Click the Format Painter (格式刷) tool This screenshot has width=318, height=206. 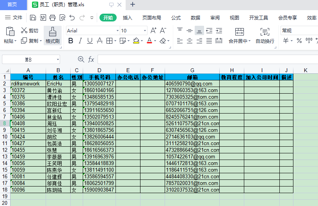pyautogui.click(x=52, y=36)
